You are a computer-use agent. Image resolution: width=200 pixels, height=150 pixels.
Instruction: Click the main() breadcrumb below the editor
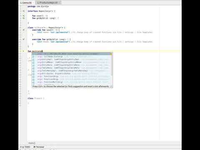click(32, 143)
